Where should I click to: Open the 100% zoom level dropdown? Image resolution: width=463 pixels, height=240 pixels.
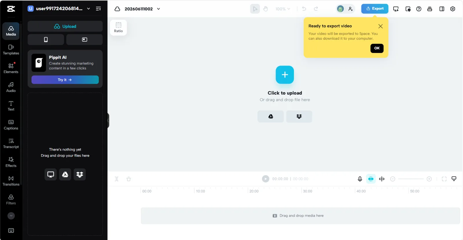click(283, 9)
